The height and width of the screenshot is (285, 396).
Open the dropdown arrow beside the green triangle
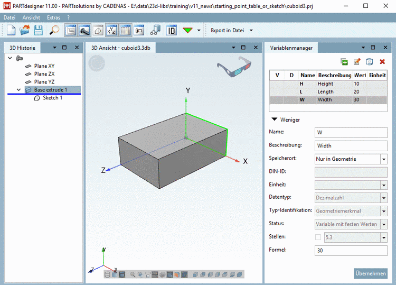point(199,30)
